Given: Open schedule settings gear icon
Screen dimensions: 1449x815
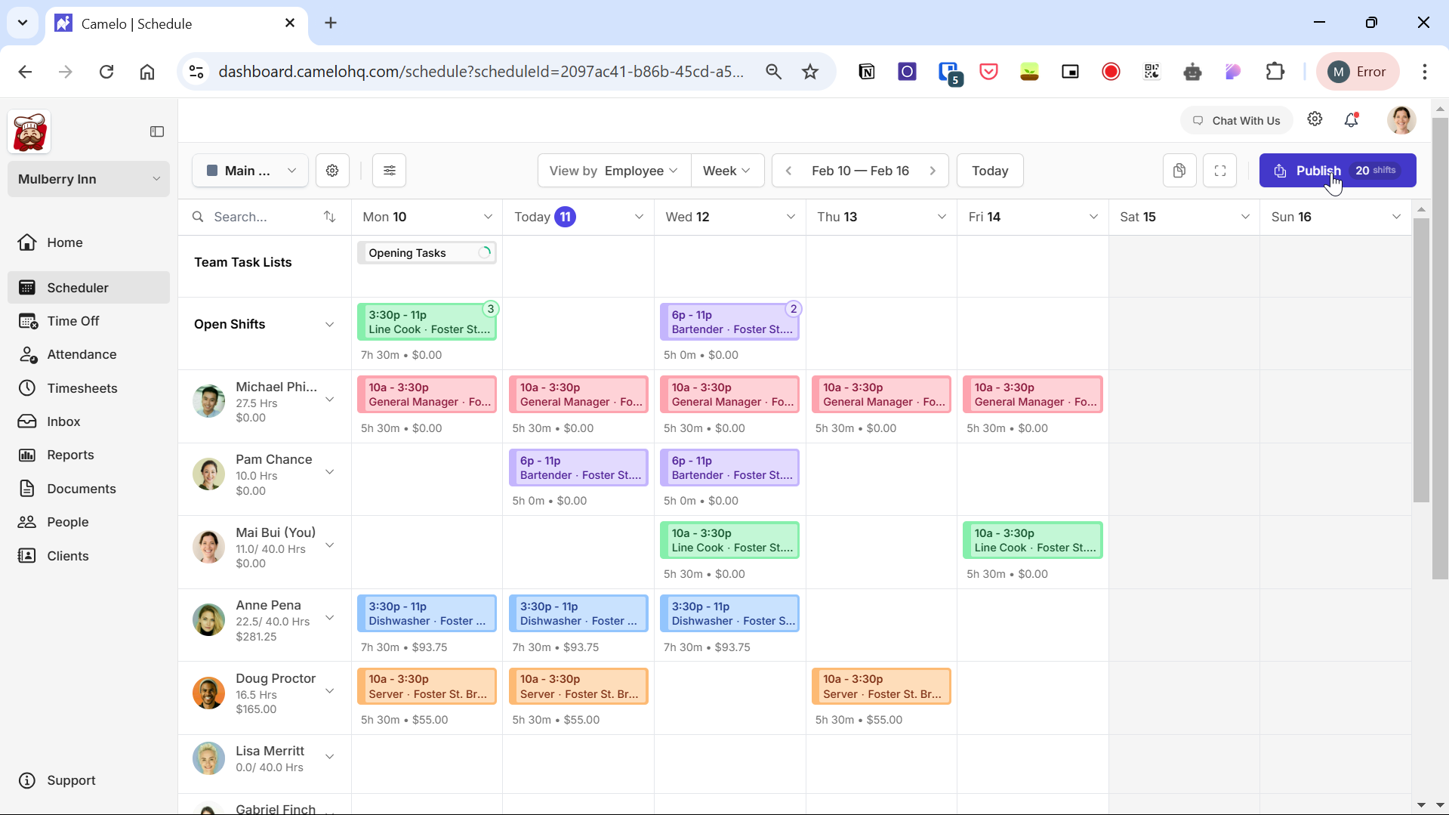Looking at the screenshot, I should (332, 171).
